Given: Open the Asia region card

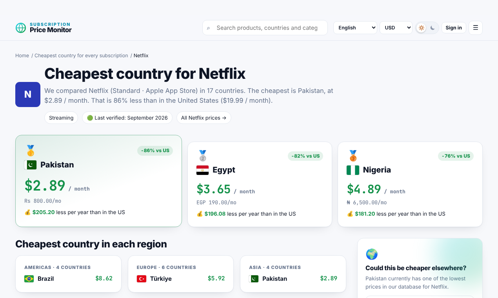Looking at the screenshot, I should point(293,274).
